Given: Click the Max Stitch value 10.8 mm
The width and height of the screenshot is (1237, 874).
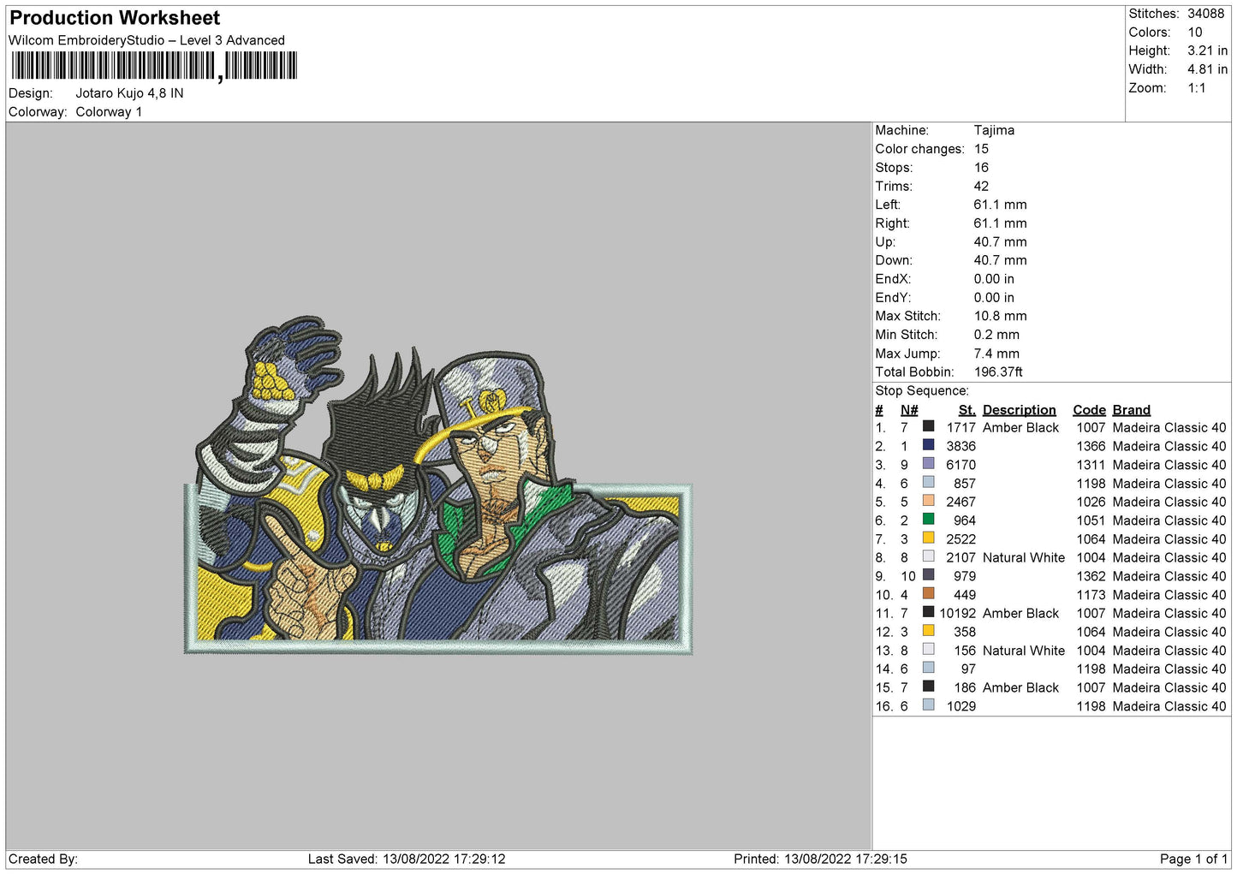Looking at the screenshot, I should pos(1000,316).
